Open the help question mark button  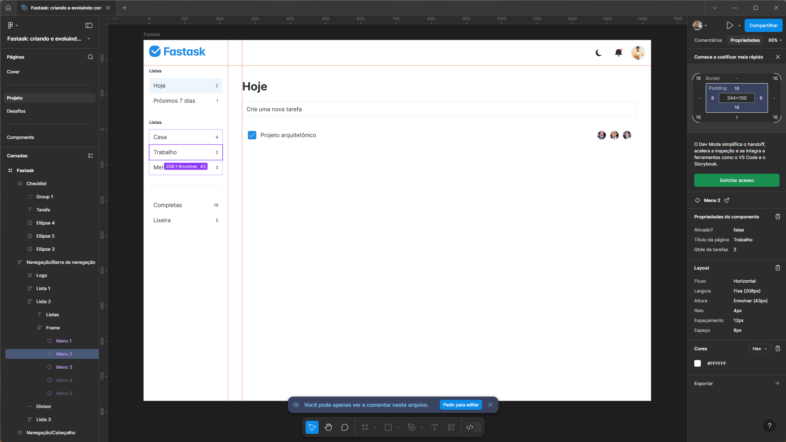click(770, 426)
